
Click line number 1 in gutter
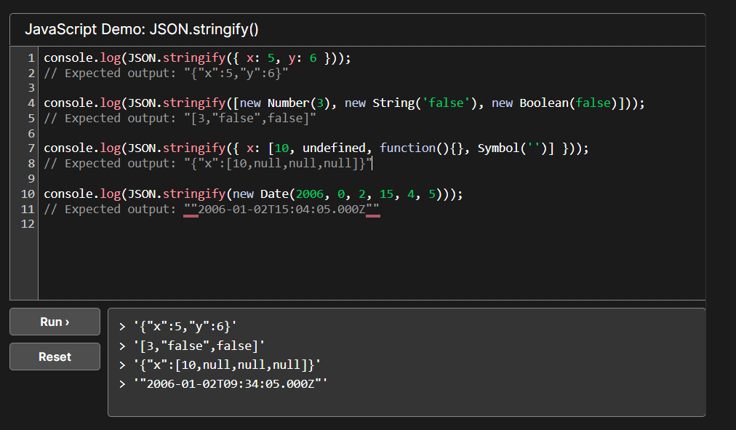(31, 58)
